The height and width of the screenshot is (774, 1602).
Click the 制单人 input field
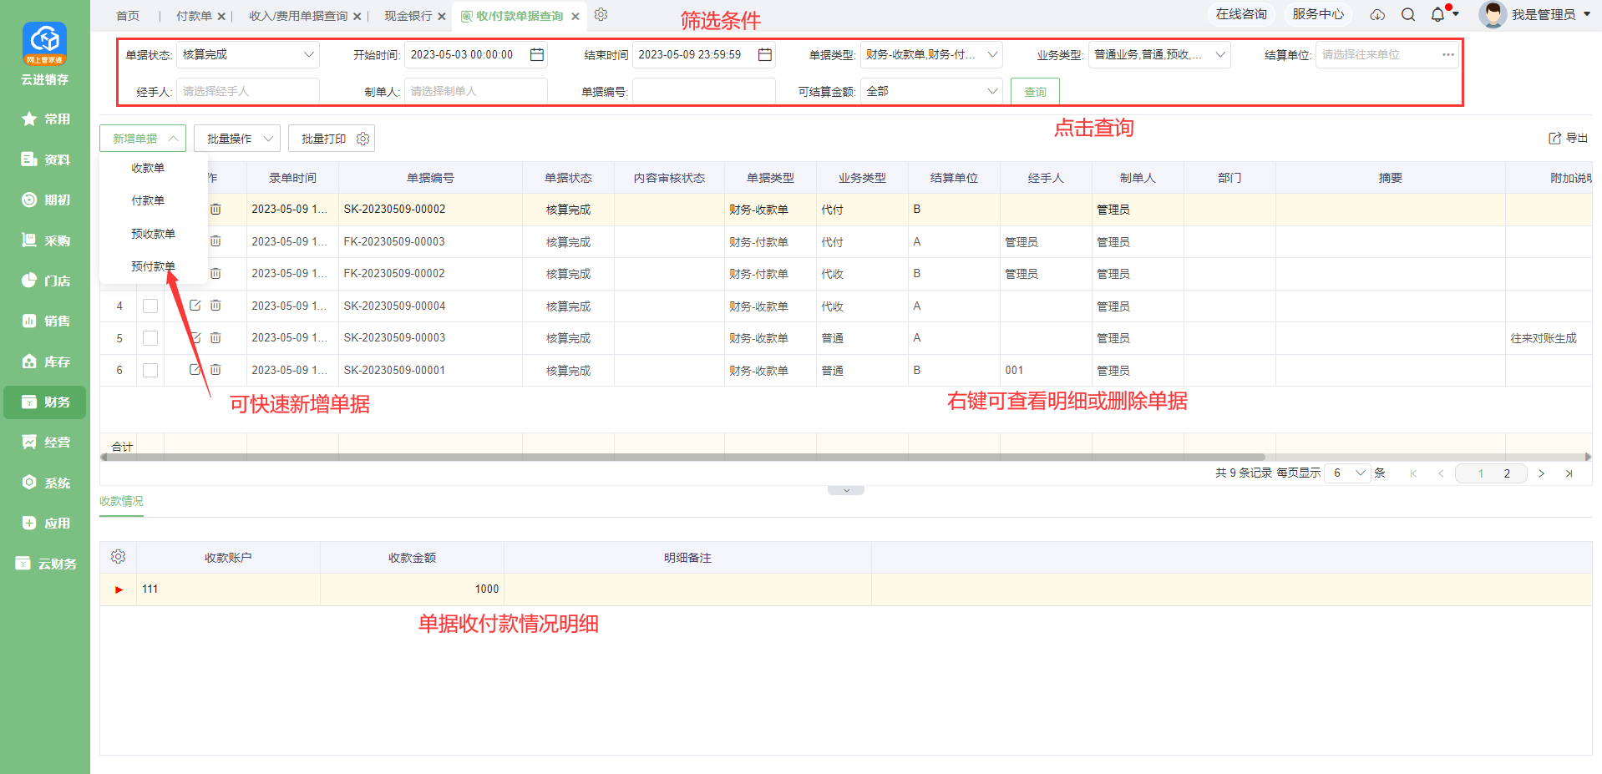(476, 91)
